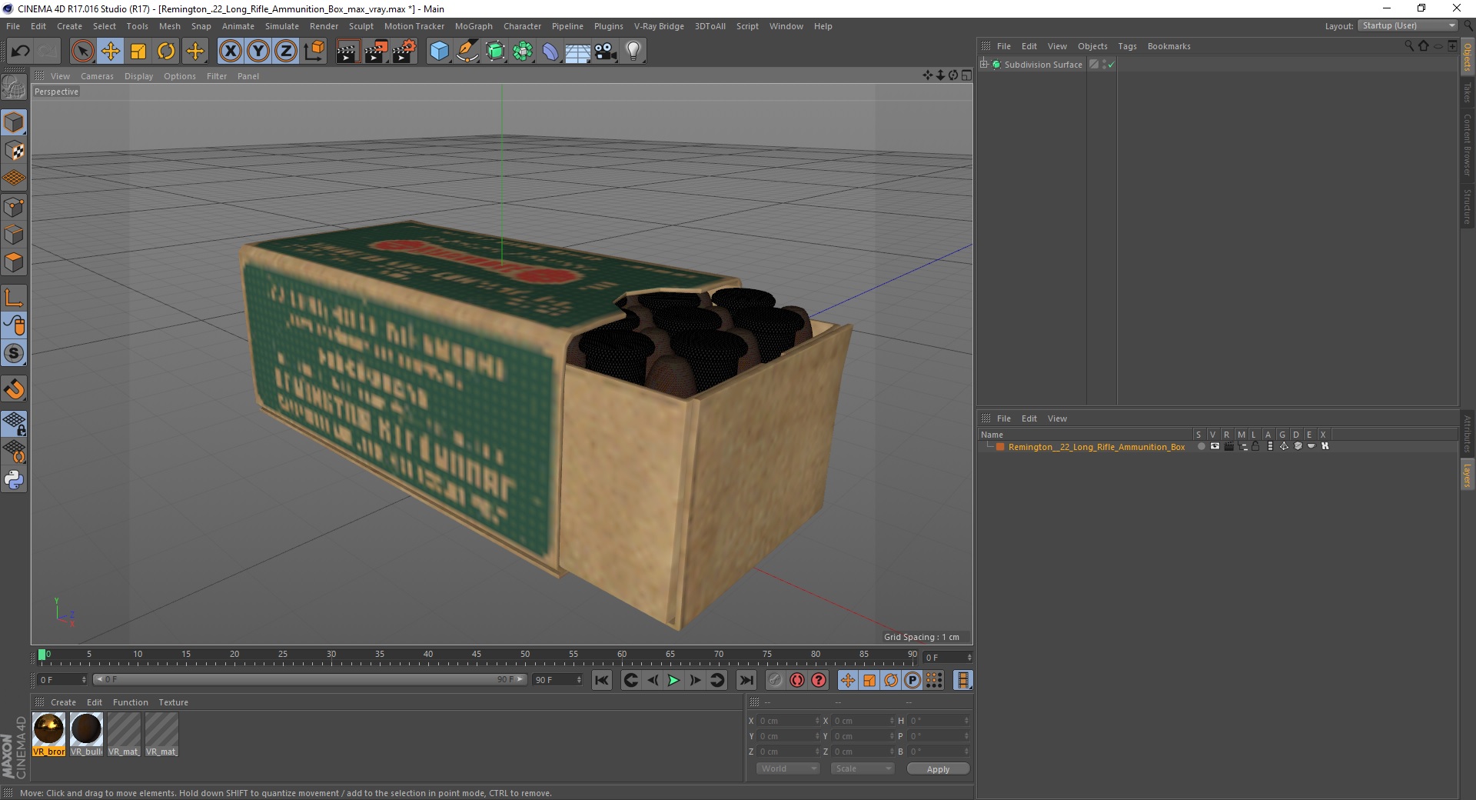Open Python script icon in sidebar
The width and height of the screenshot is (1476, 800).
(14, 480)
